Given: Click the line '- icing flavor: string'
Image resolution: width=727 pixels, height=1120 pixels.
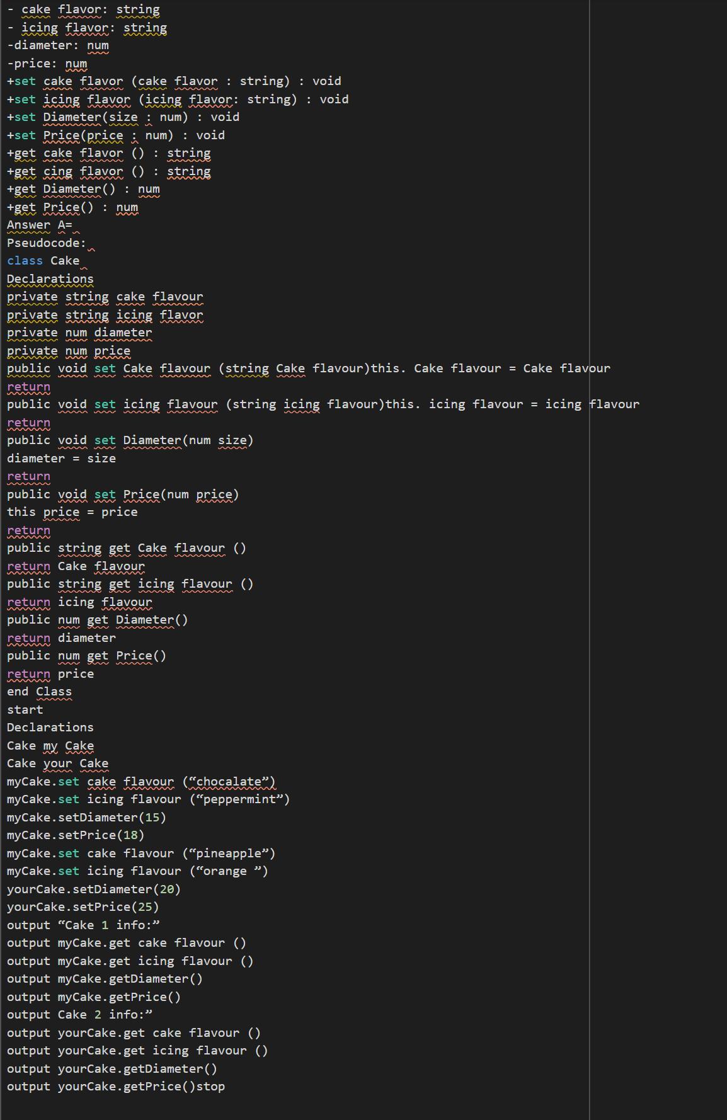Looking at the screenshot, I should [x=87, y=28].
